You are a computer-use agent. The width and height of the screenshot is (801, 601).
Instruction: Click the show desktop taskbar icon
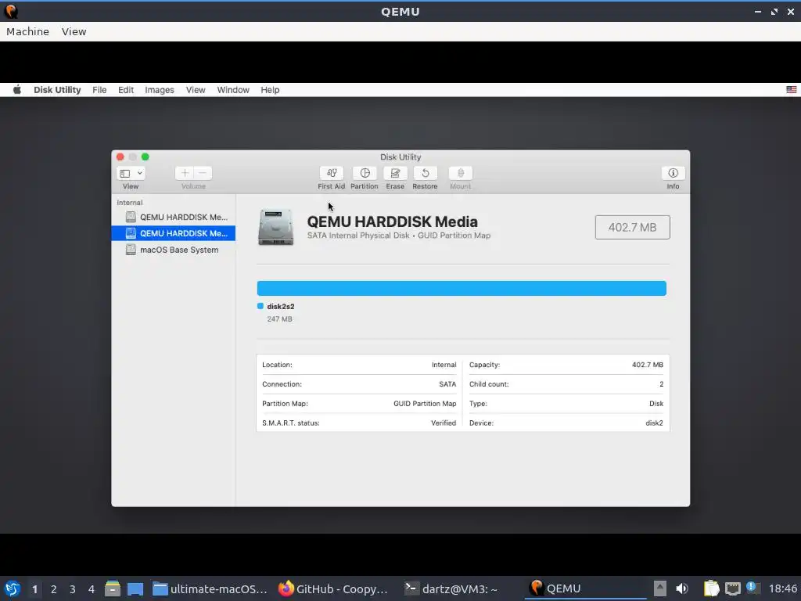(135, 588)
